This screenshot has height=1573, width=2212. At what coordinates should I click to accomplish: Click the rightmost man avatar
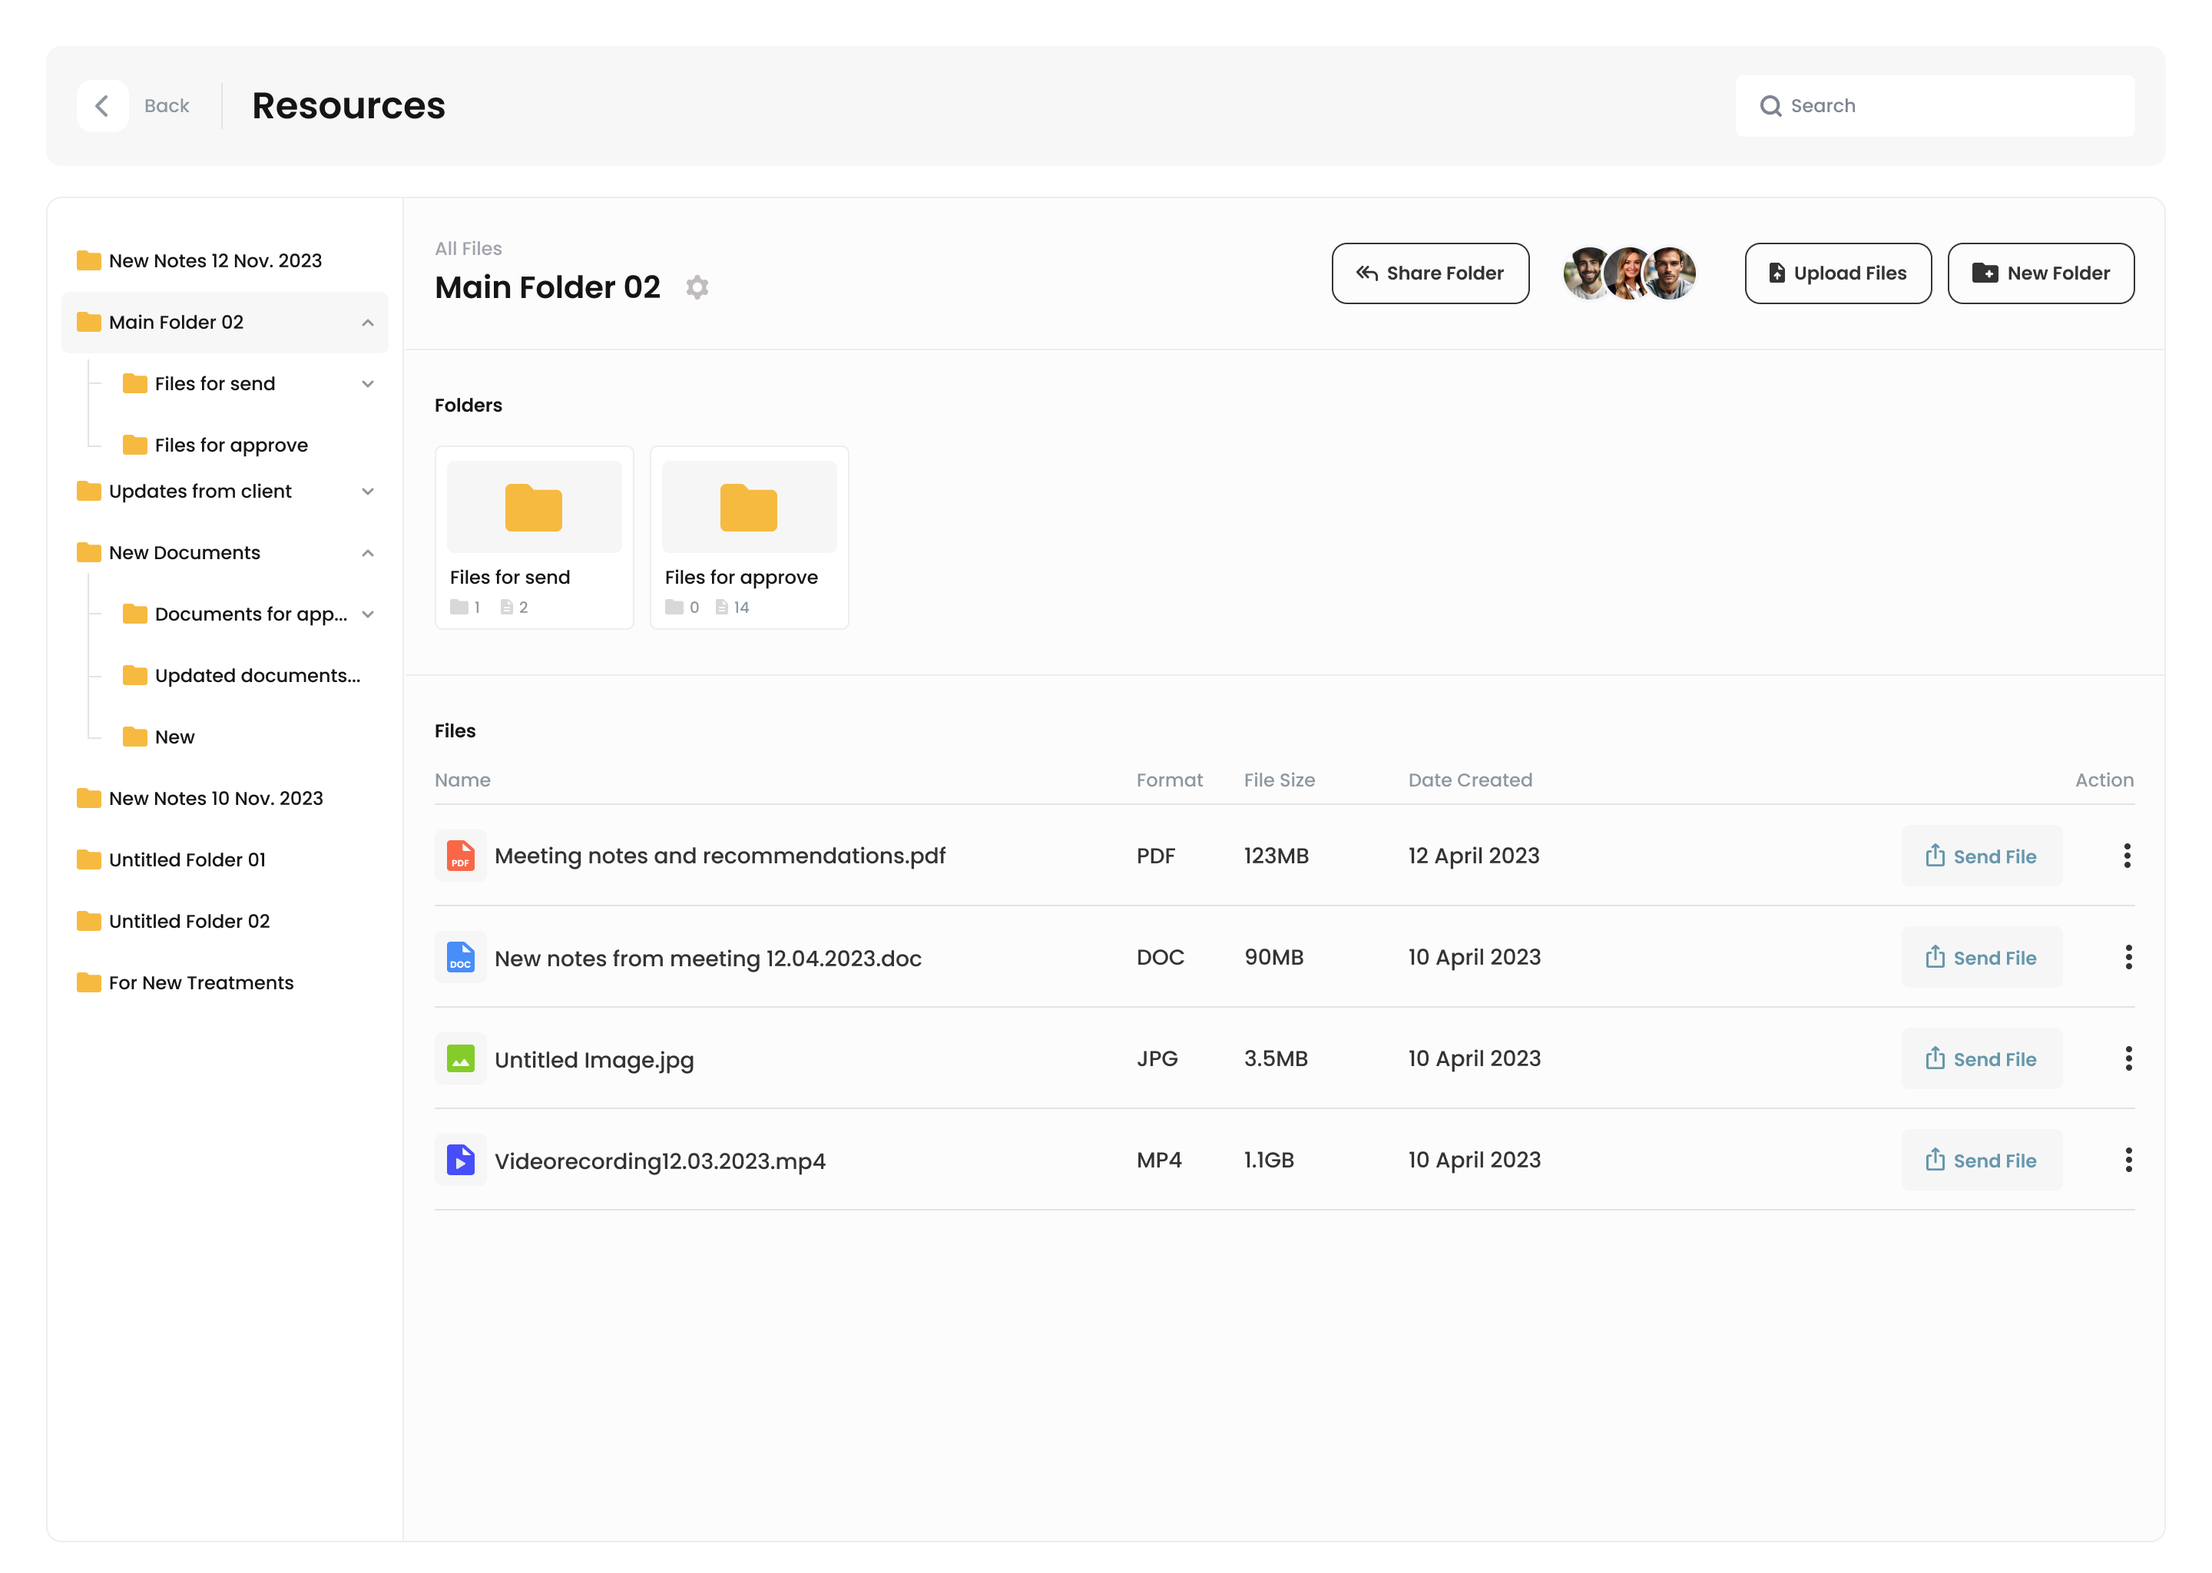coord(1671,273)
